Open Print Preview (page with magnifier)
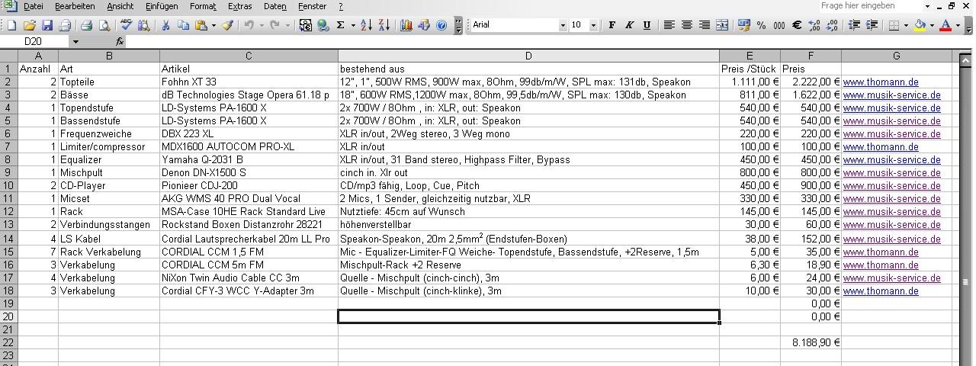This screenshot has height=366, width=976. pyautogui.click(x=103, y=25)
